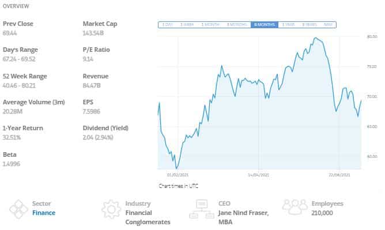Select the 3 MONTHS chart range
The image size is (385, 230).
coord(237,25)
